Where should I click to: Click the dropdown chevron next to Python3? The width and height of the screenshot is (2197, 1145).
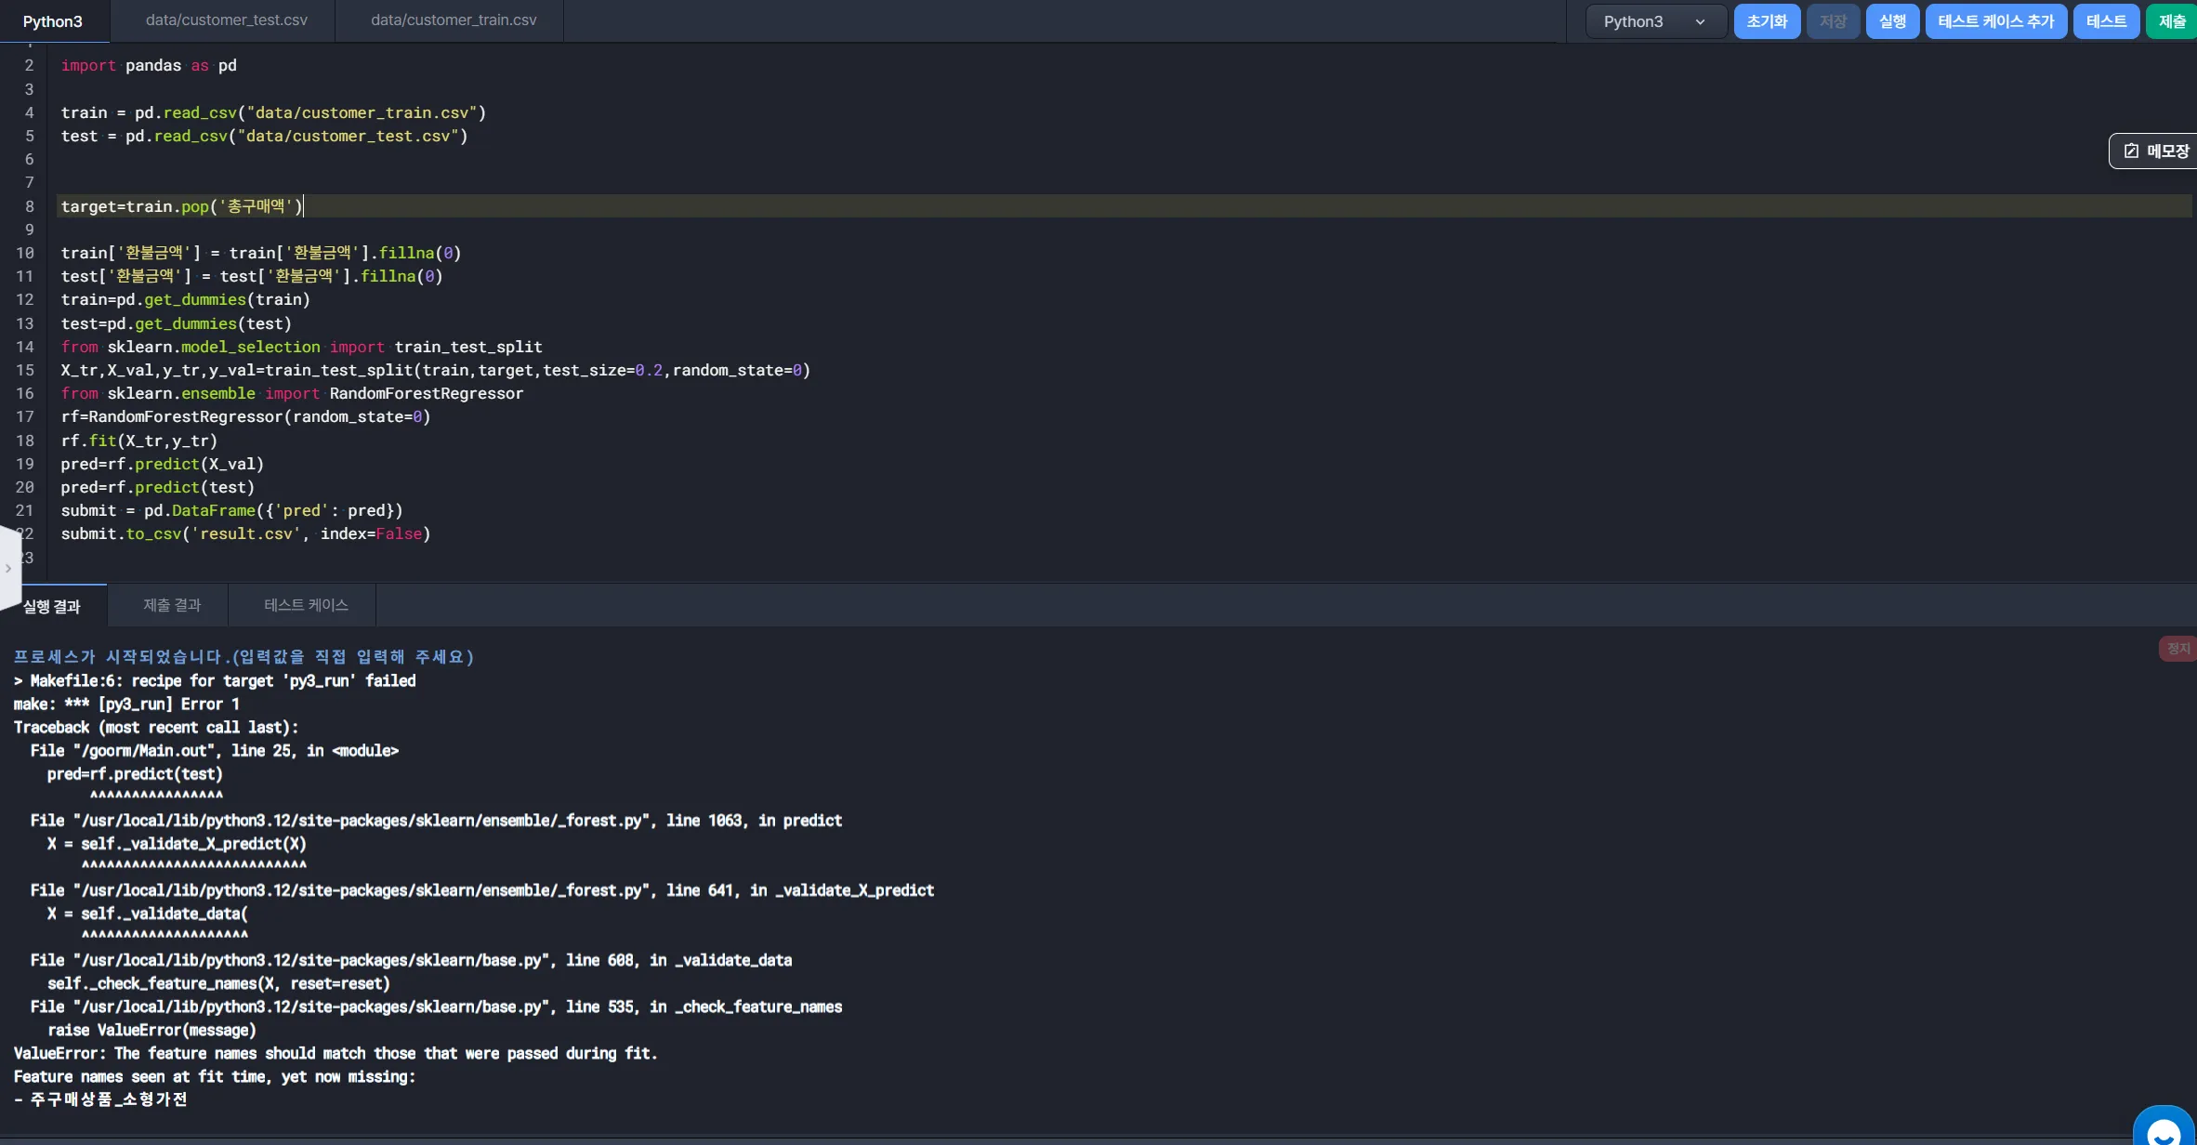coord(1700,21)
